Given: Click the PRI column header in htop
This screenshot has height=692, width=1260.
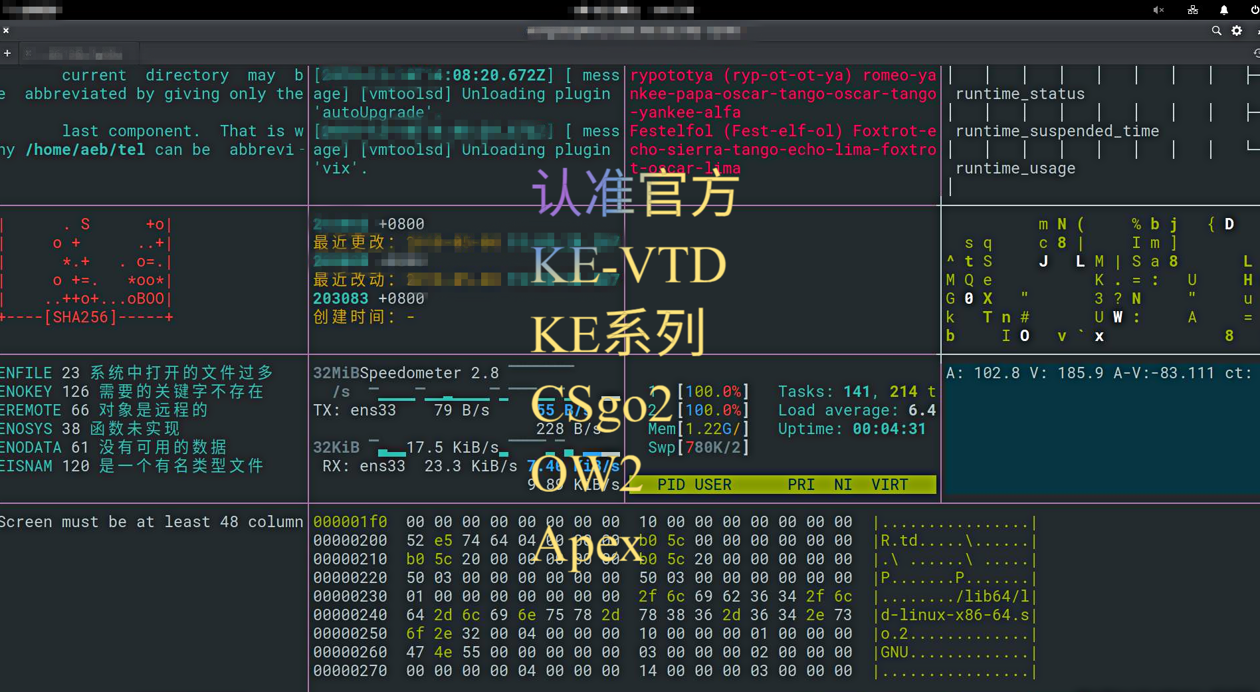Looking at the screenshot, I should [801, 485].
